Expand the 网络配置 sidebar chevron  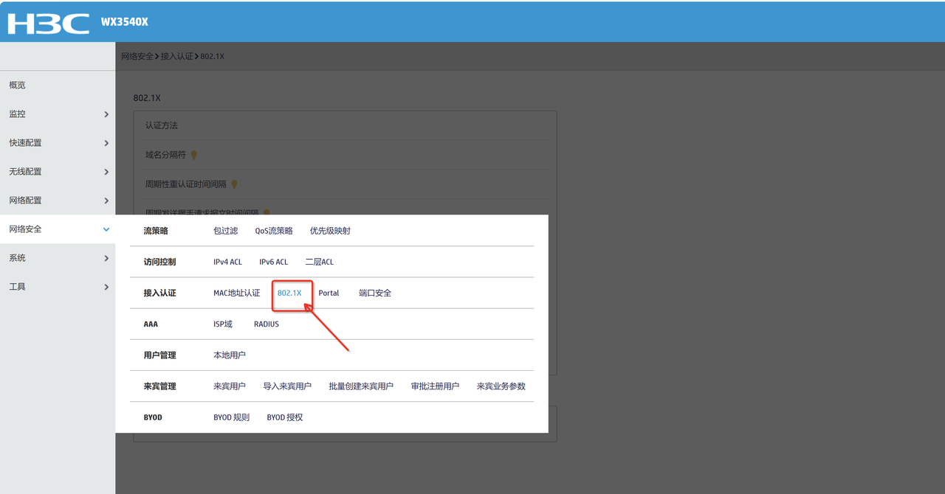click(x=106, y=201)
